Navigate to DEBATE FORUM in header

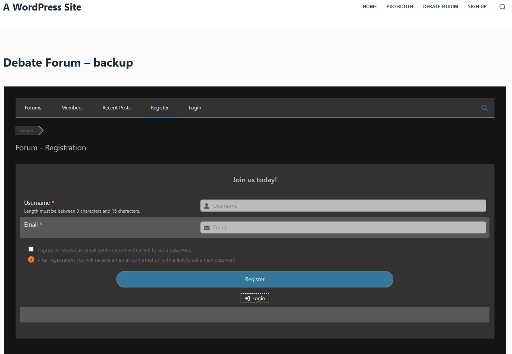click(440, 7)
